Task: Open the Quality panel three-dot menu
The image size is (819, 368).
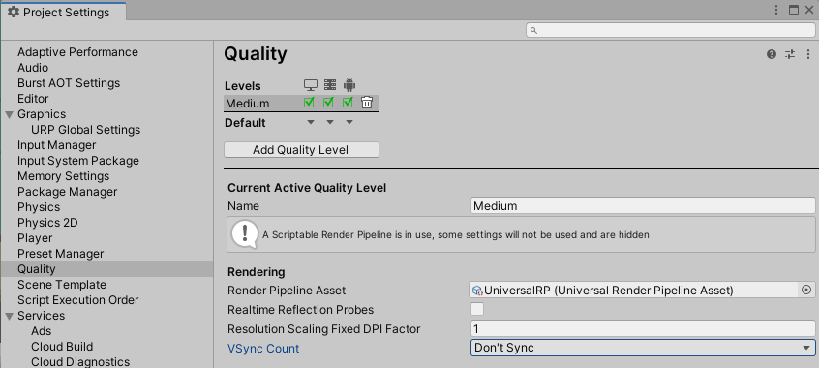Action: click(x=808, y=54)
